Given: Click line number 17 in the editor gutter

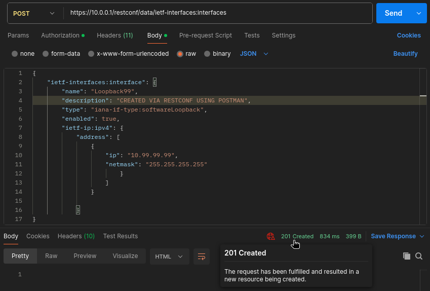Looking at the screenshot, I should click(18, 219).
